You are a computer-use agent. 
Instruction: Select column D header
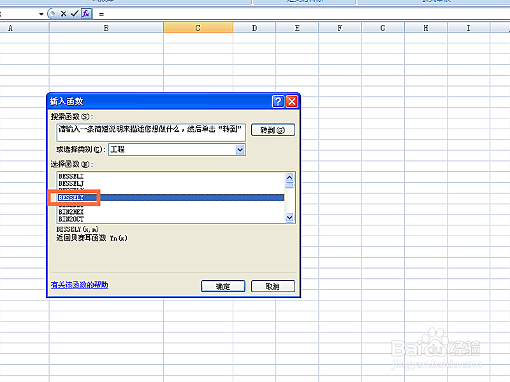click(x=254, y=28)
